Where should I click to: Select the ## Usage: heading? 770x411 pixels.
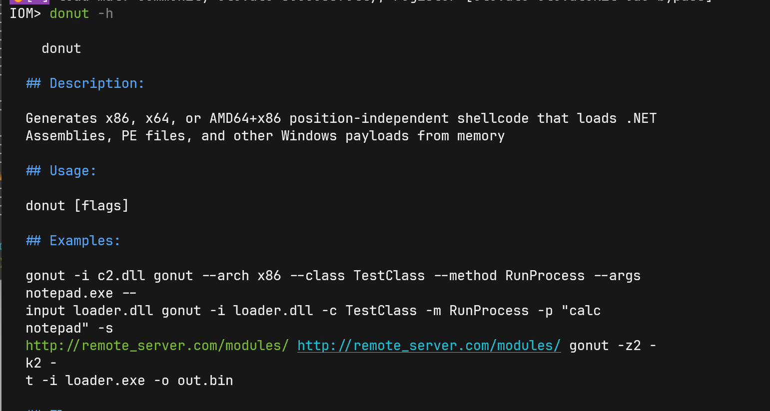(61, 171)
